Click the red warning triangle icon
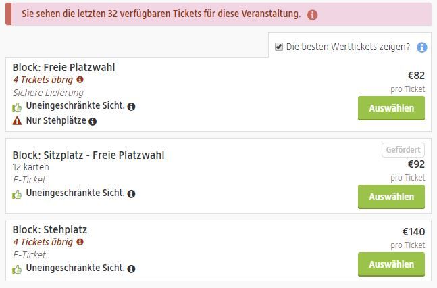 tap(17, 120)
